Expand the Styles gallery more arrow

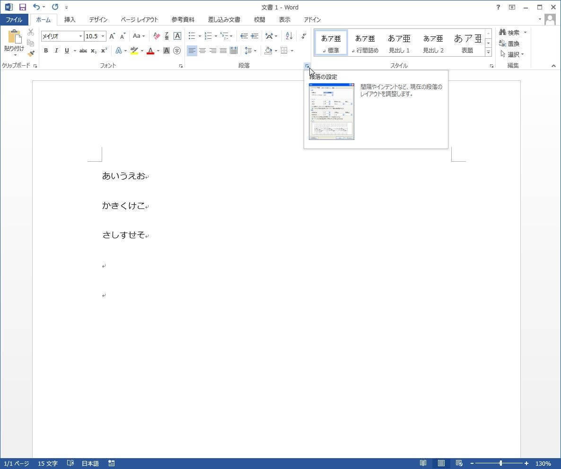point(488,52)
